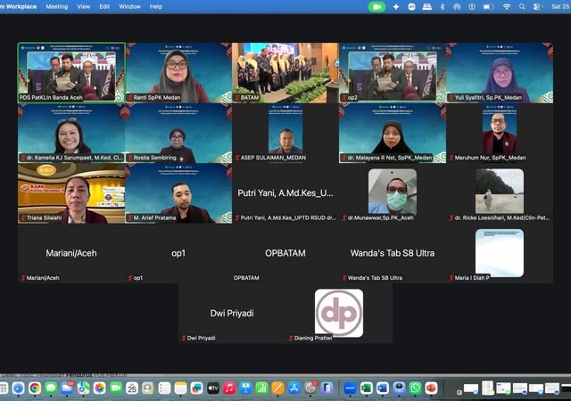Open the App Store in dock

[294, 389]
